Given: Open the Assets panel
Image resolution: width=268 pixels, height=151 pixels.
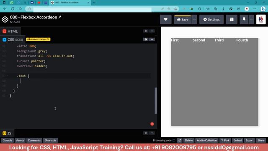Looking at the screenshot, I should coord(20,141).
